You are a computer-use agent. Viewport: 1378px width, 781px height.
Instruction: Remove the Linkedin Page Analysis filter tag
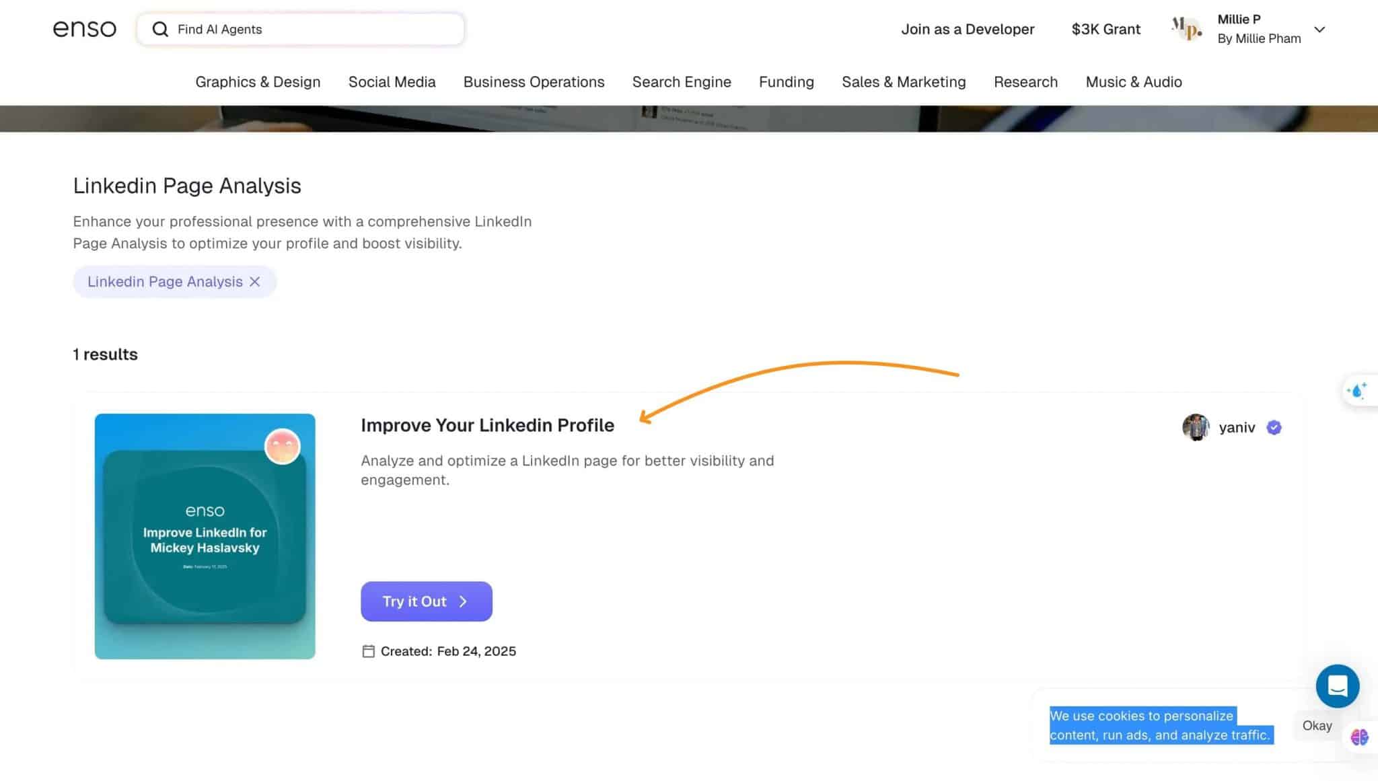[x=255, y=281]
